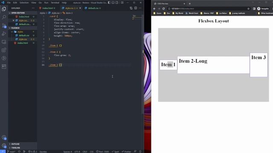Open index.html in the FLEXBOX file tree
Viewport: 273px width, 153px height.
23,43
